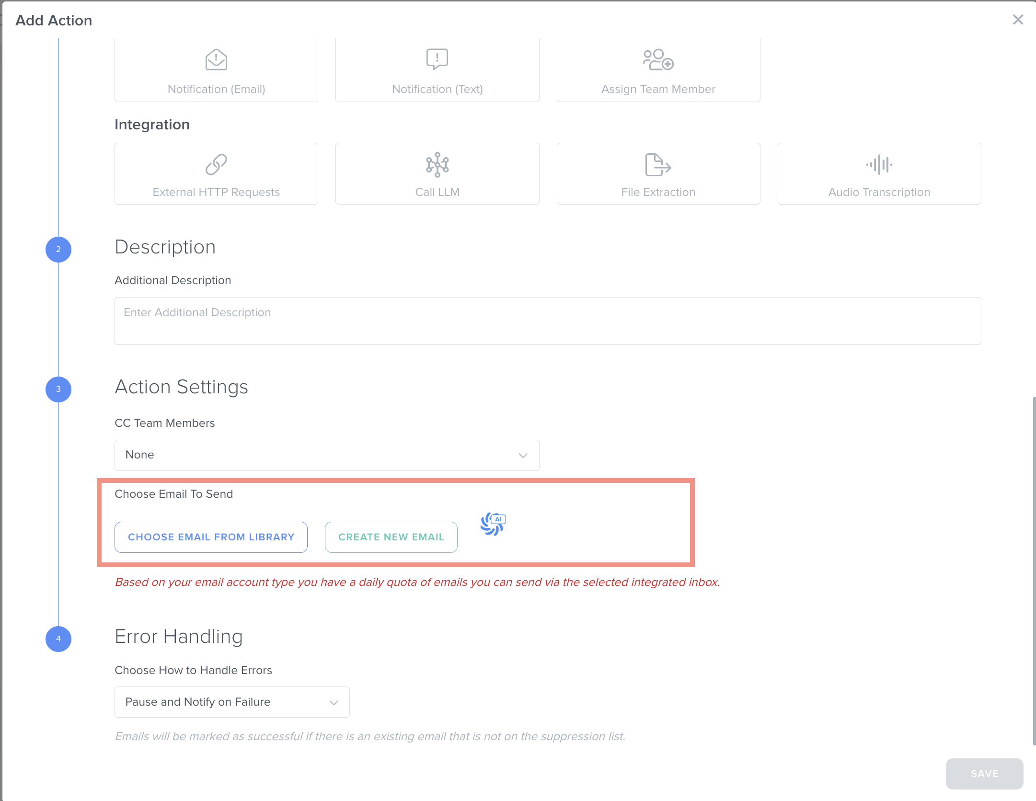Click the dialog's vertical scrollbar
Image resolution: width=1036 pixels, height=801 pixels.
(1034, 570)
